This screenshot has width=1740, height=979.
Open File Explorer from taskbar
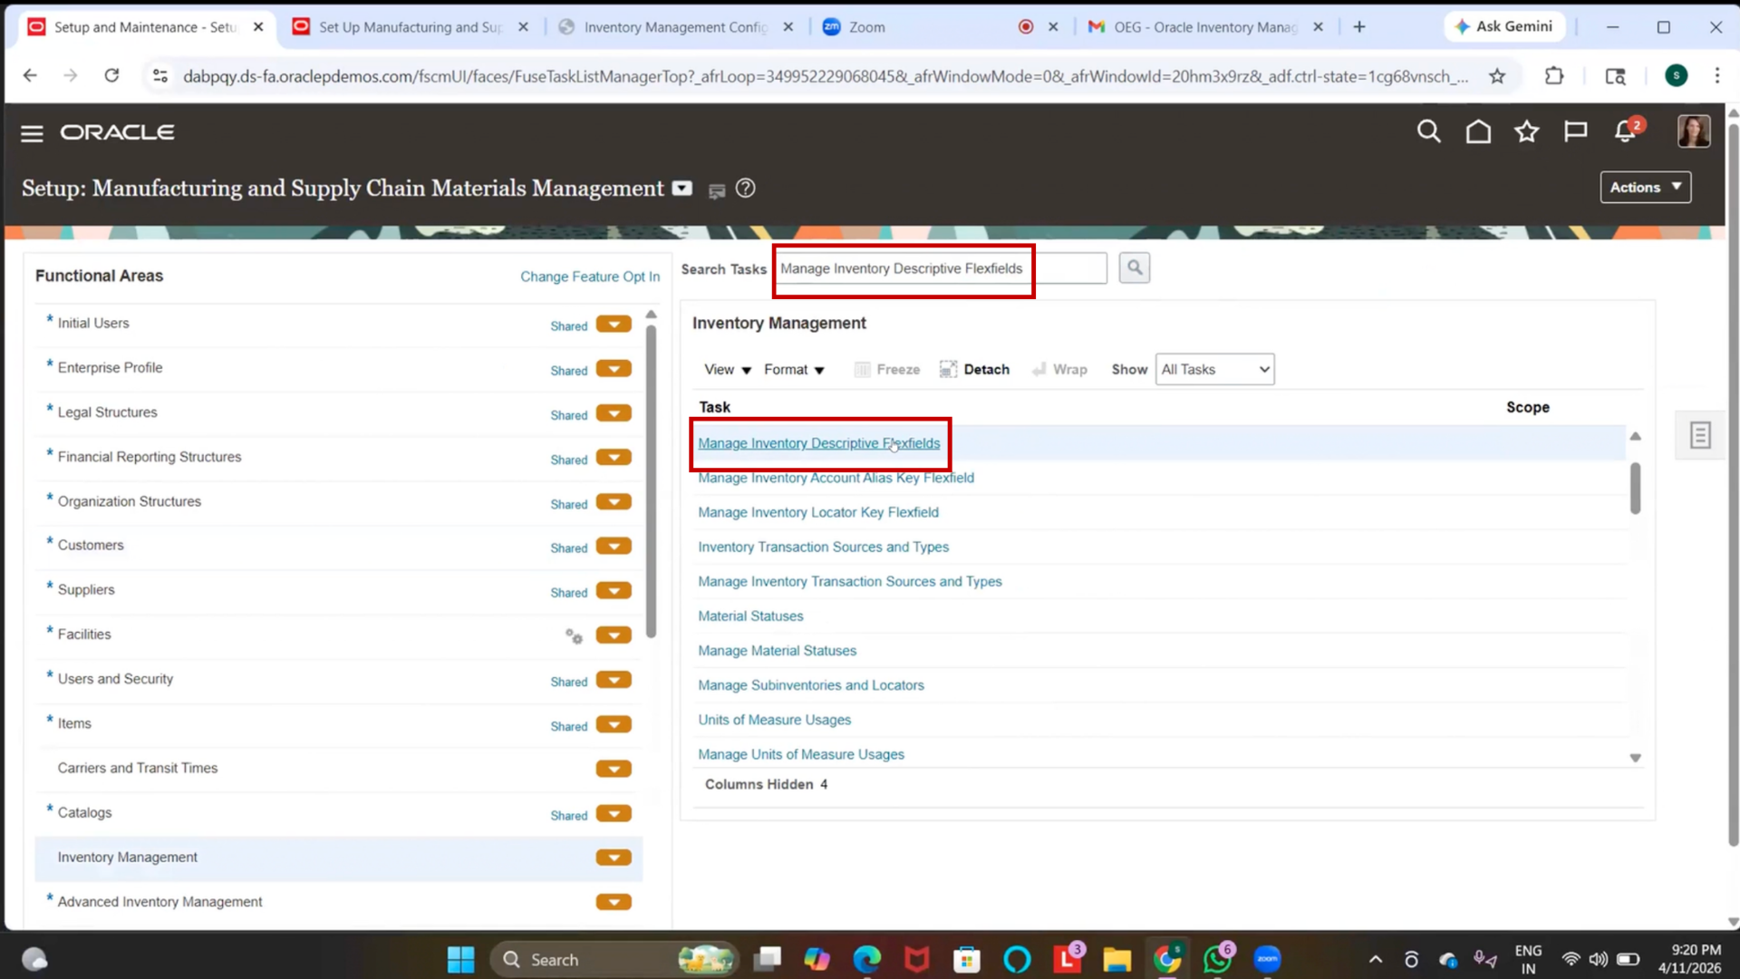[x=1116, y=959]
